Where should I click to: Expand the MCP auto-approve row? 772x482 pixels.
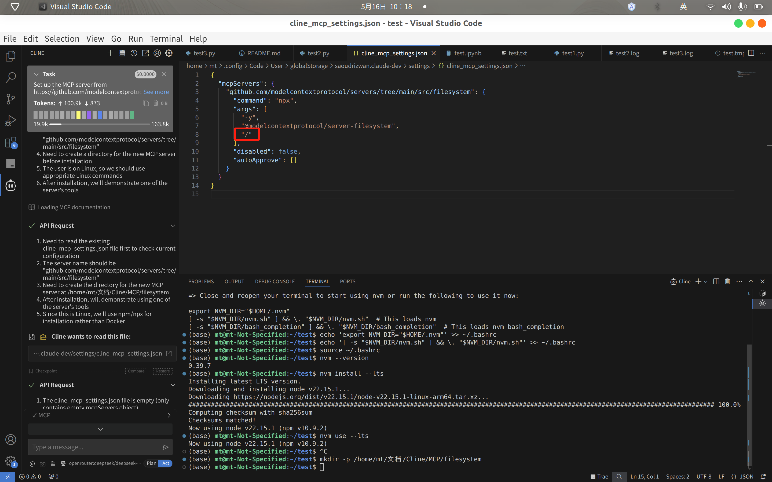point(169,415)
